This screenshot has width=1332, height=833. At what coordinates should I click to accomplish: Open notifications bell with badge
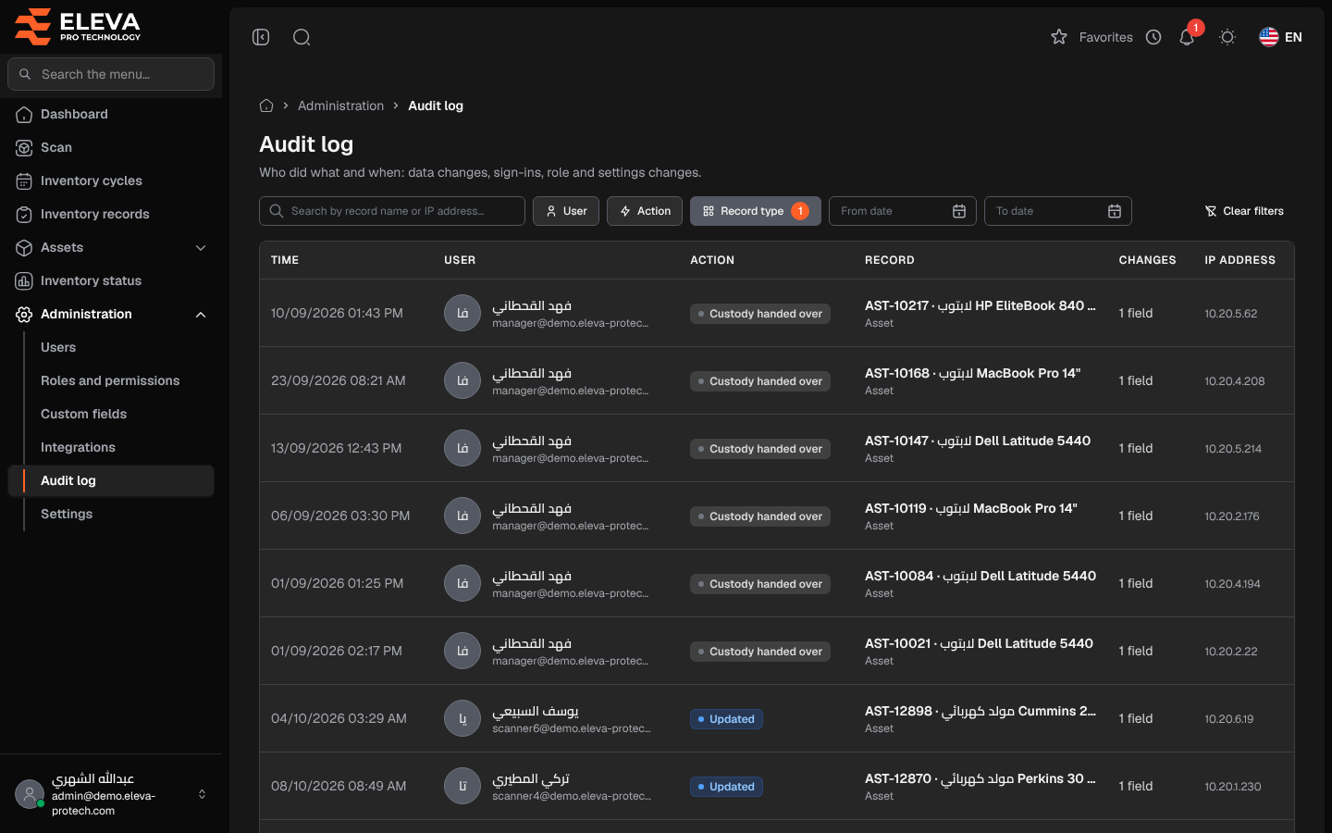click(x=1188, y=36)
